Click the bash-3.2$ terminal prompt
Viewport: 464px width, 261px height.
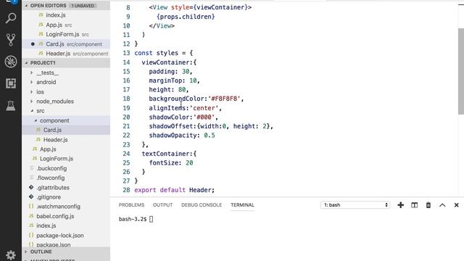(133, 219)
